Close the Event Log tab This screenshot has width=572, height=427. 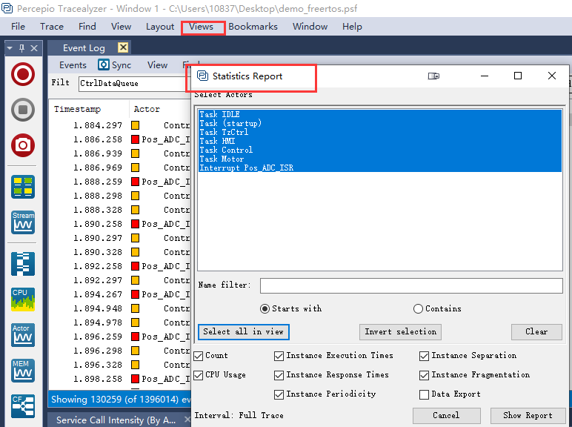tap(123, 47)
